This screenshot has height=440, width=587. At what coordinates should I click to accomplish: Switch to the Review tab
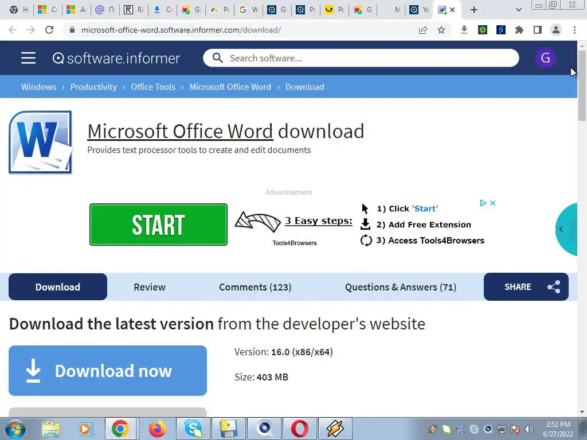[150, 287]
